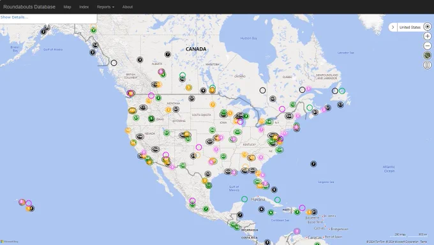Click the empty black circle marker in British Columbia

pos(114,63)
